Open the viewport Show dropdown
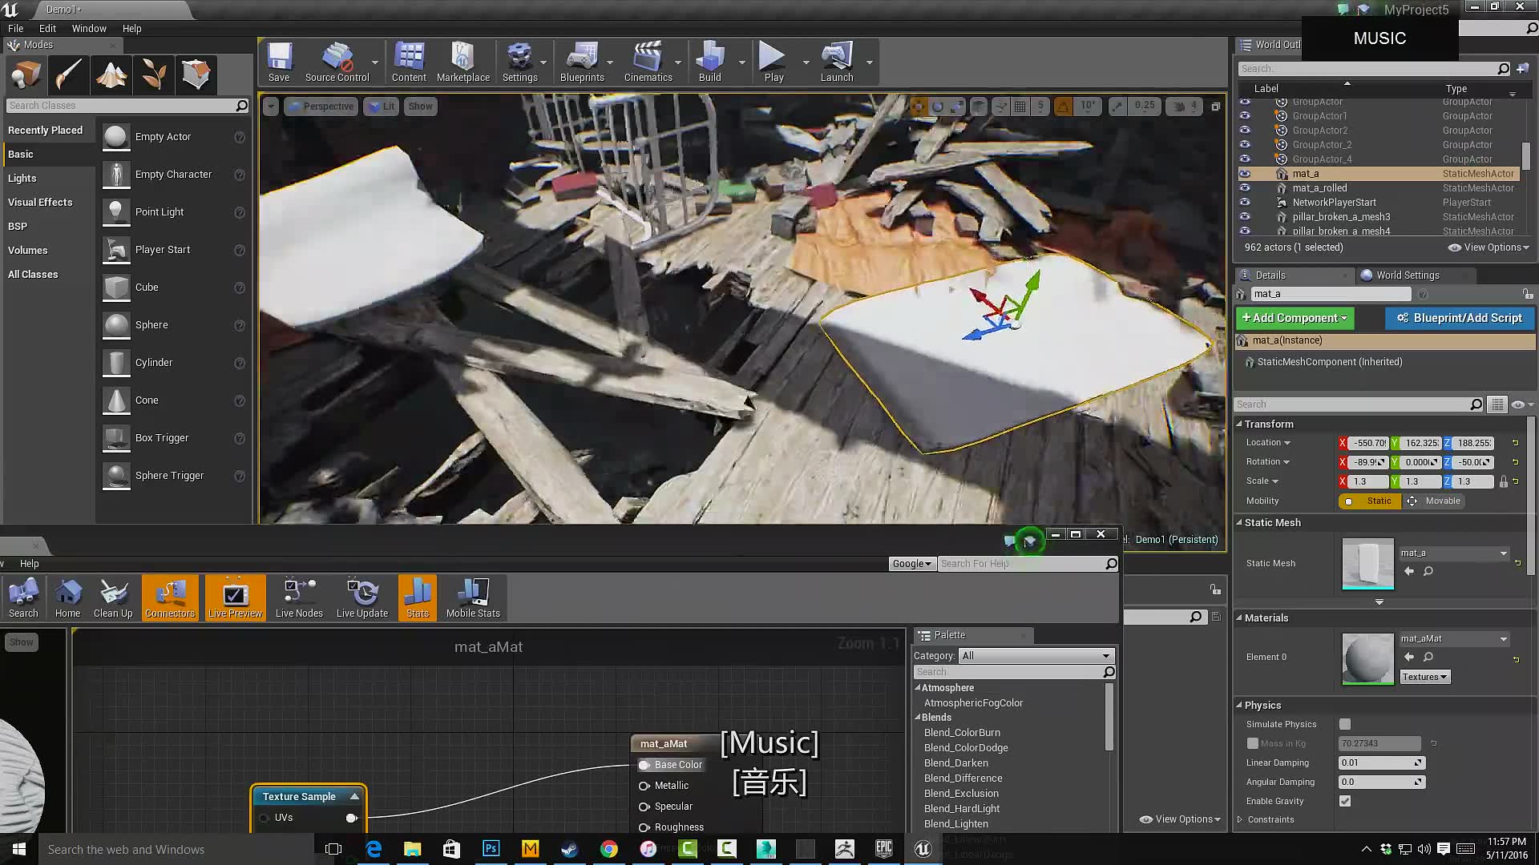This screenshot has width=1539, height=865. [x=420, y=106]
